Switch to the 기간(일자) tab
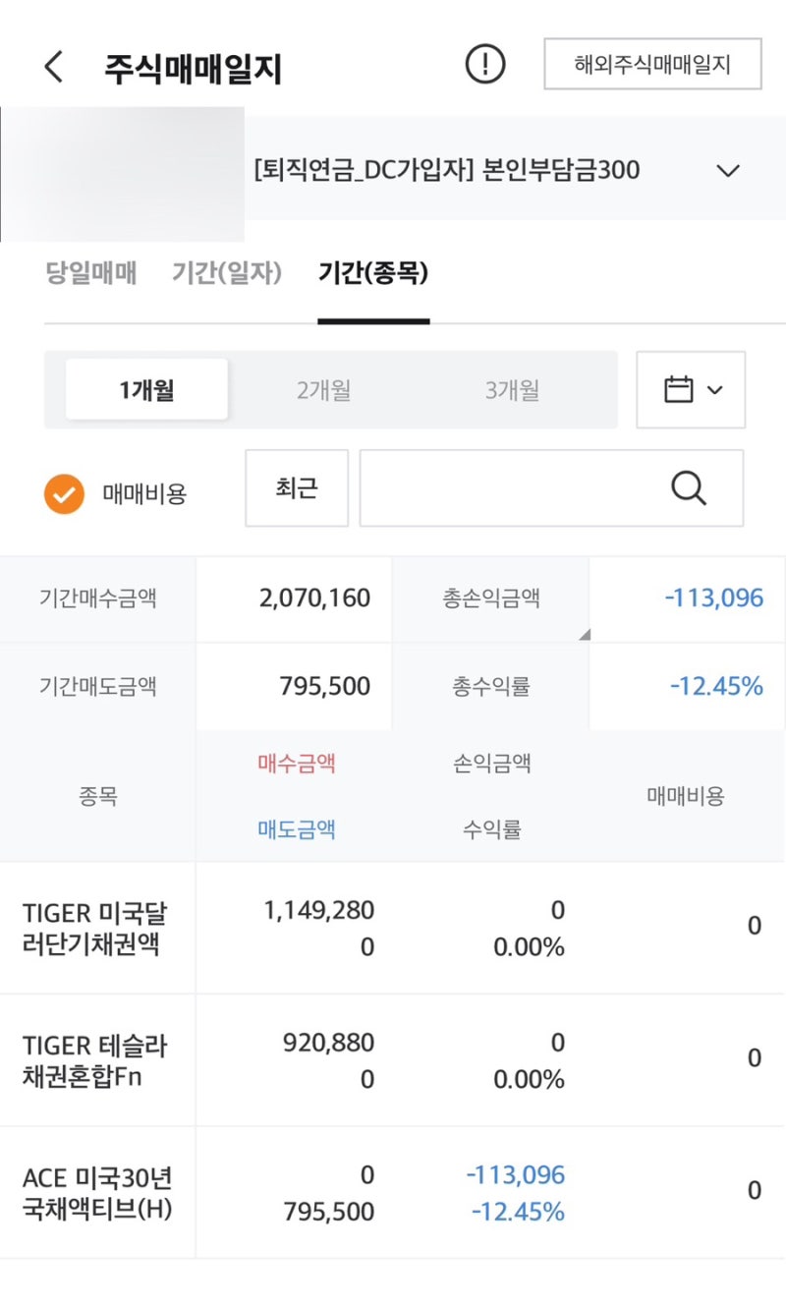 227,273
